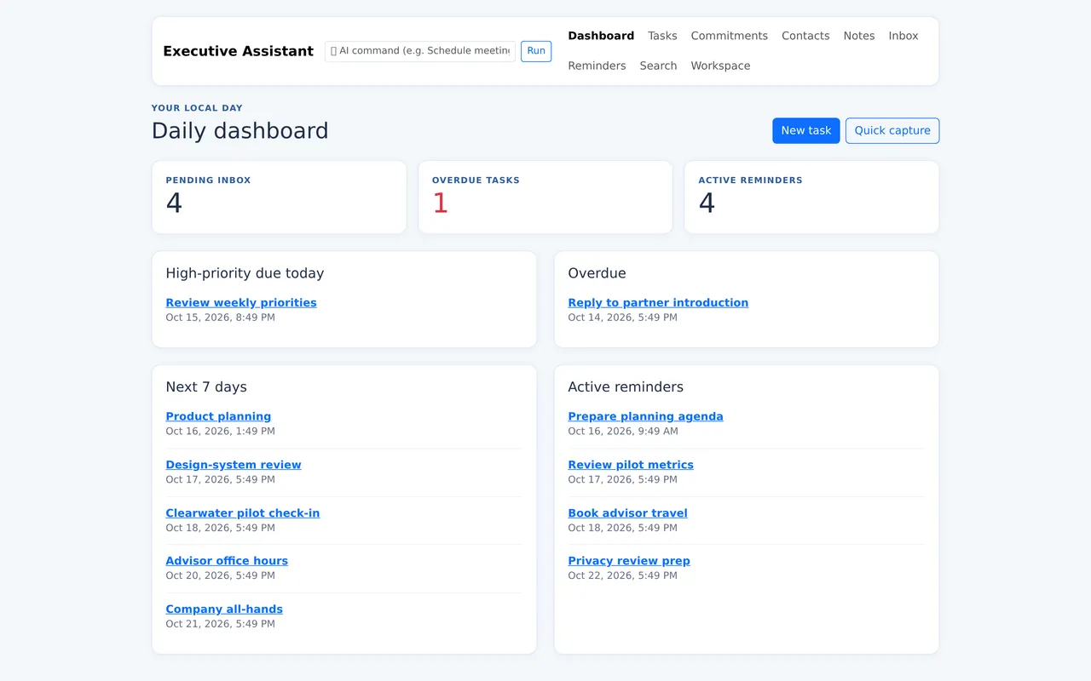Click the 'Oct 21, 2026, 5:49 PM' date
The width and height of the screenshot is (1091, 681).
click(220, 624)
